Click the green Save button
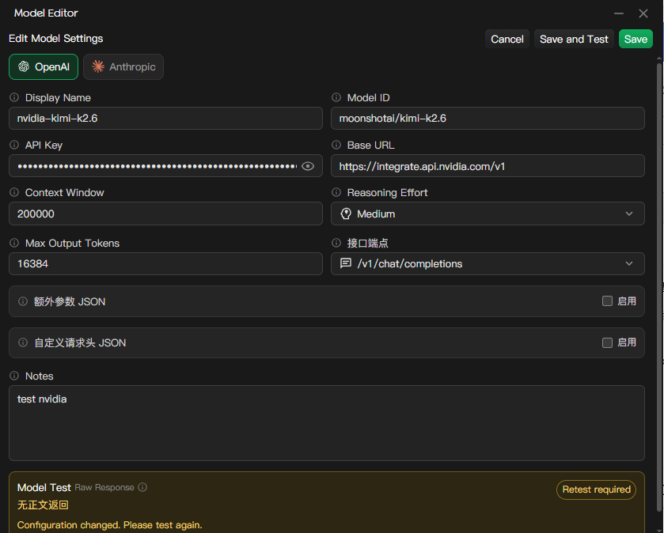Image resolution: width=664 pixels, height=533 pixels. pyautogui.click(x=636, y=39)
